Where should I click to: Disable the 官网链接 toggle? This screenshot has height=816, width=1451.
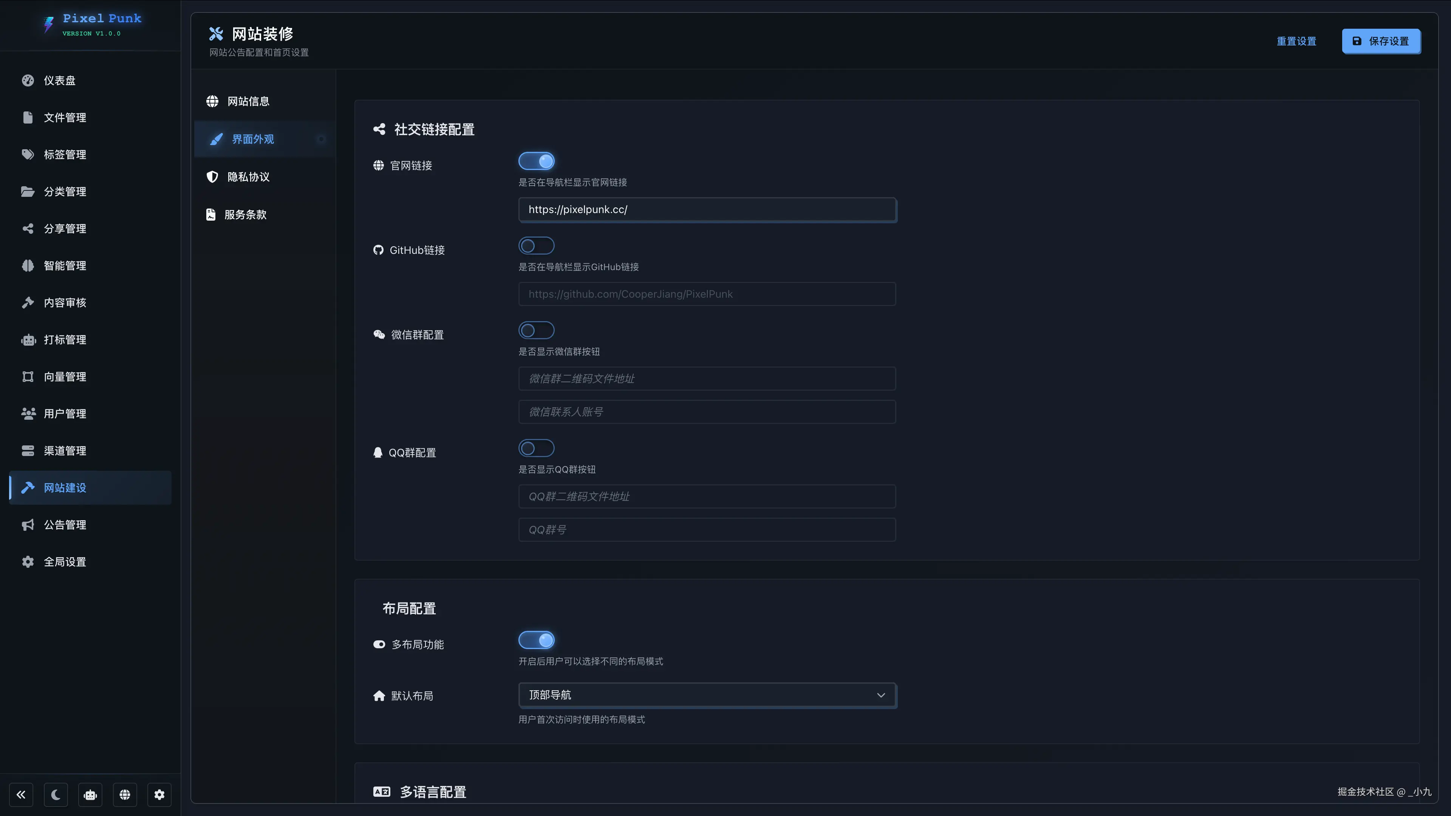click(x=536, y=161)
